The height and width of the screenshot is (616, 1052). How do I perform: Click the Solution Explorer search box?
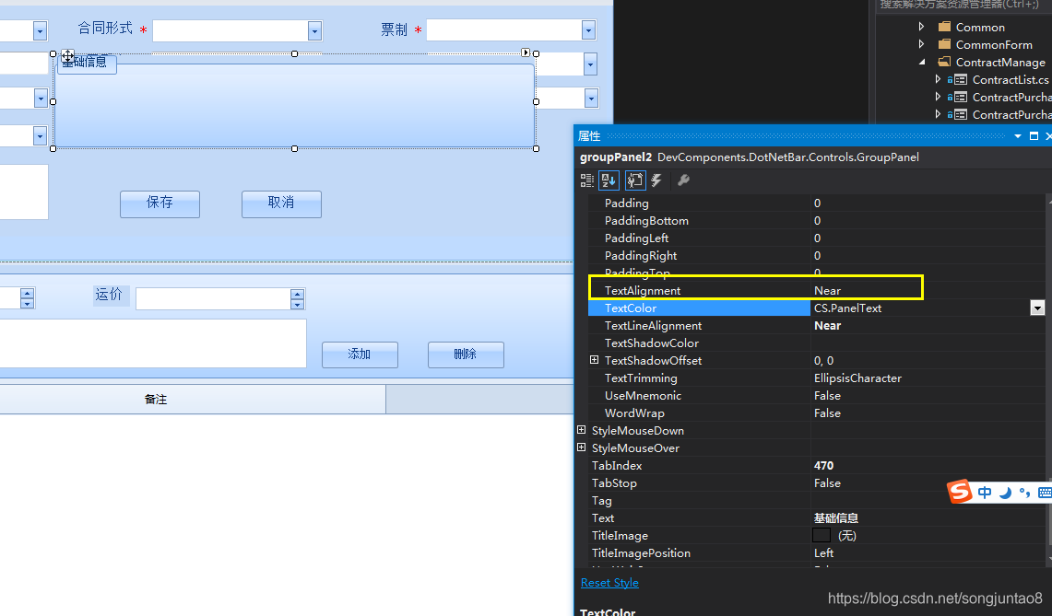click(x=964, y=6)
